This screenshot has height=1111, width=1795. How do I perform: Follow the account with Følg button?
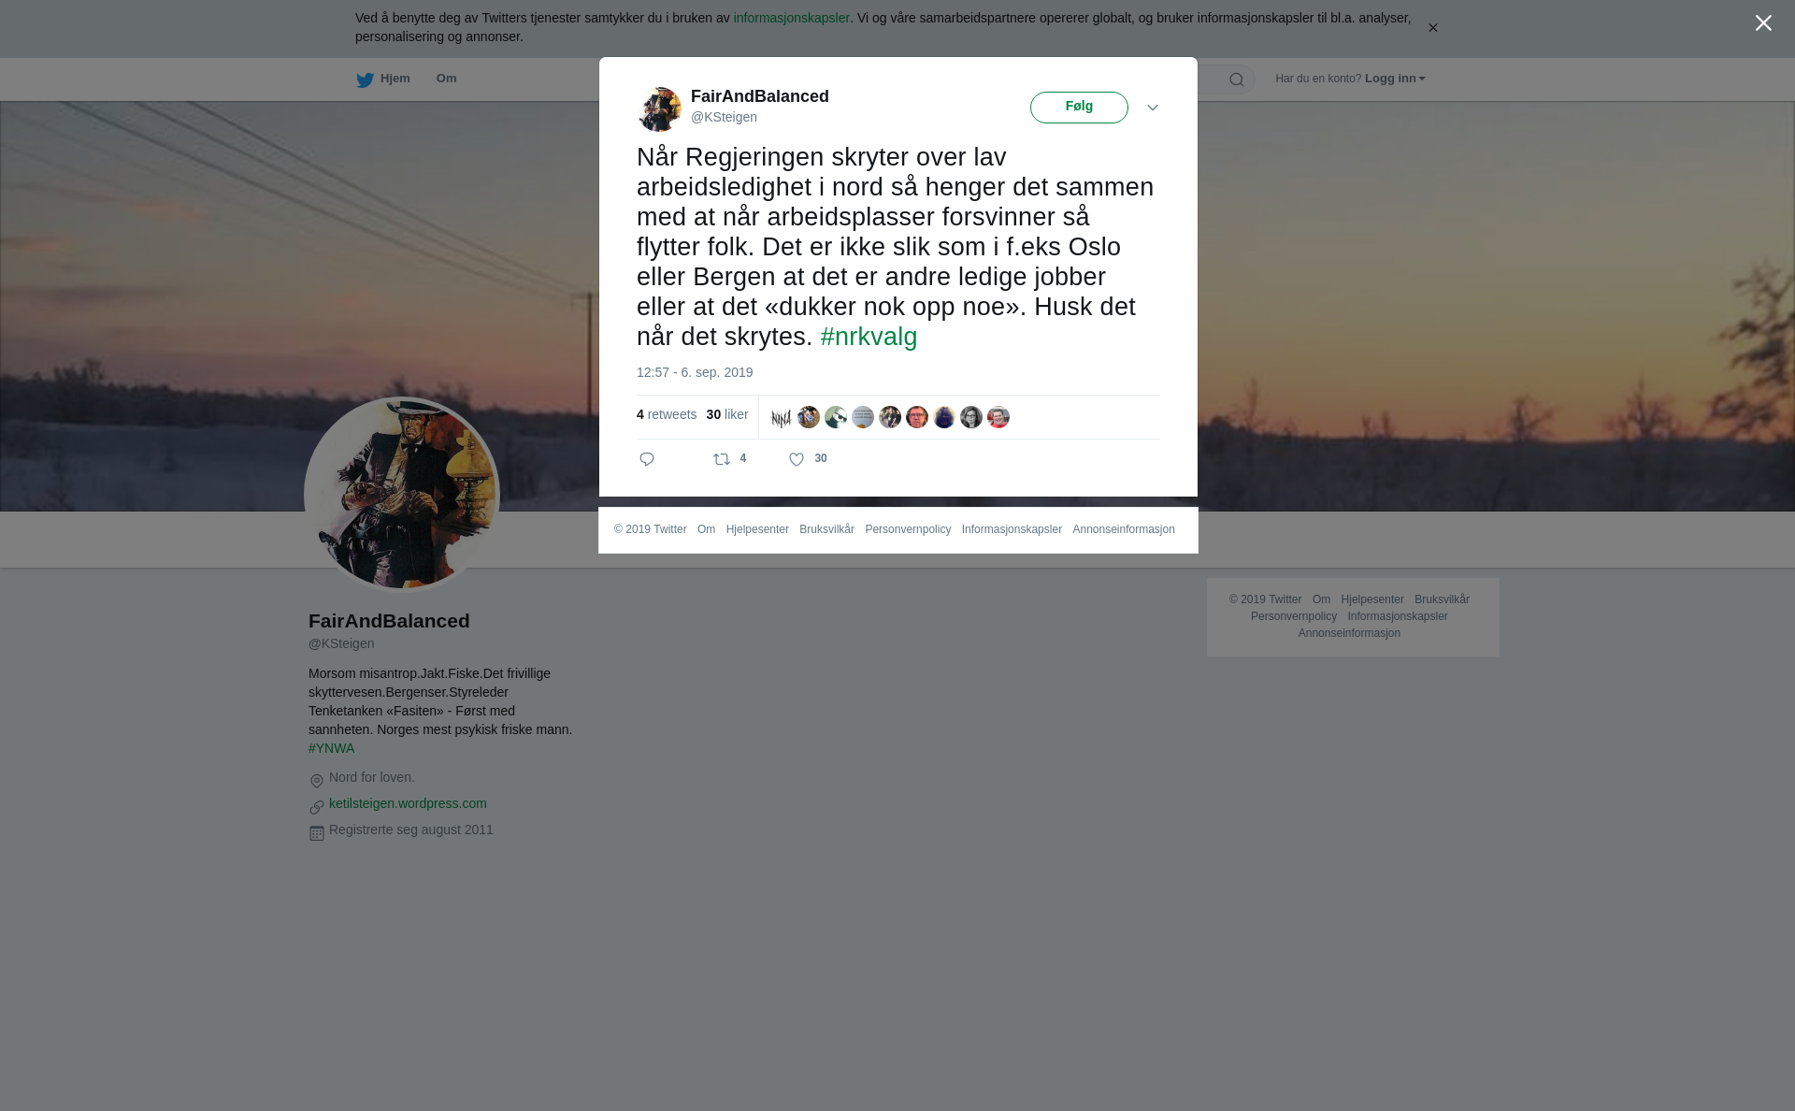1079,108
